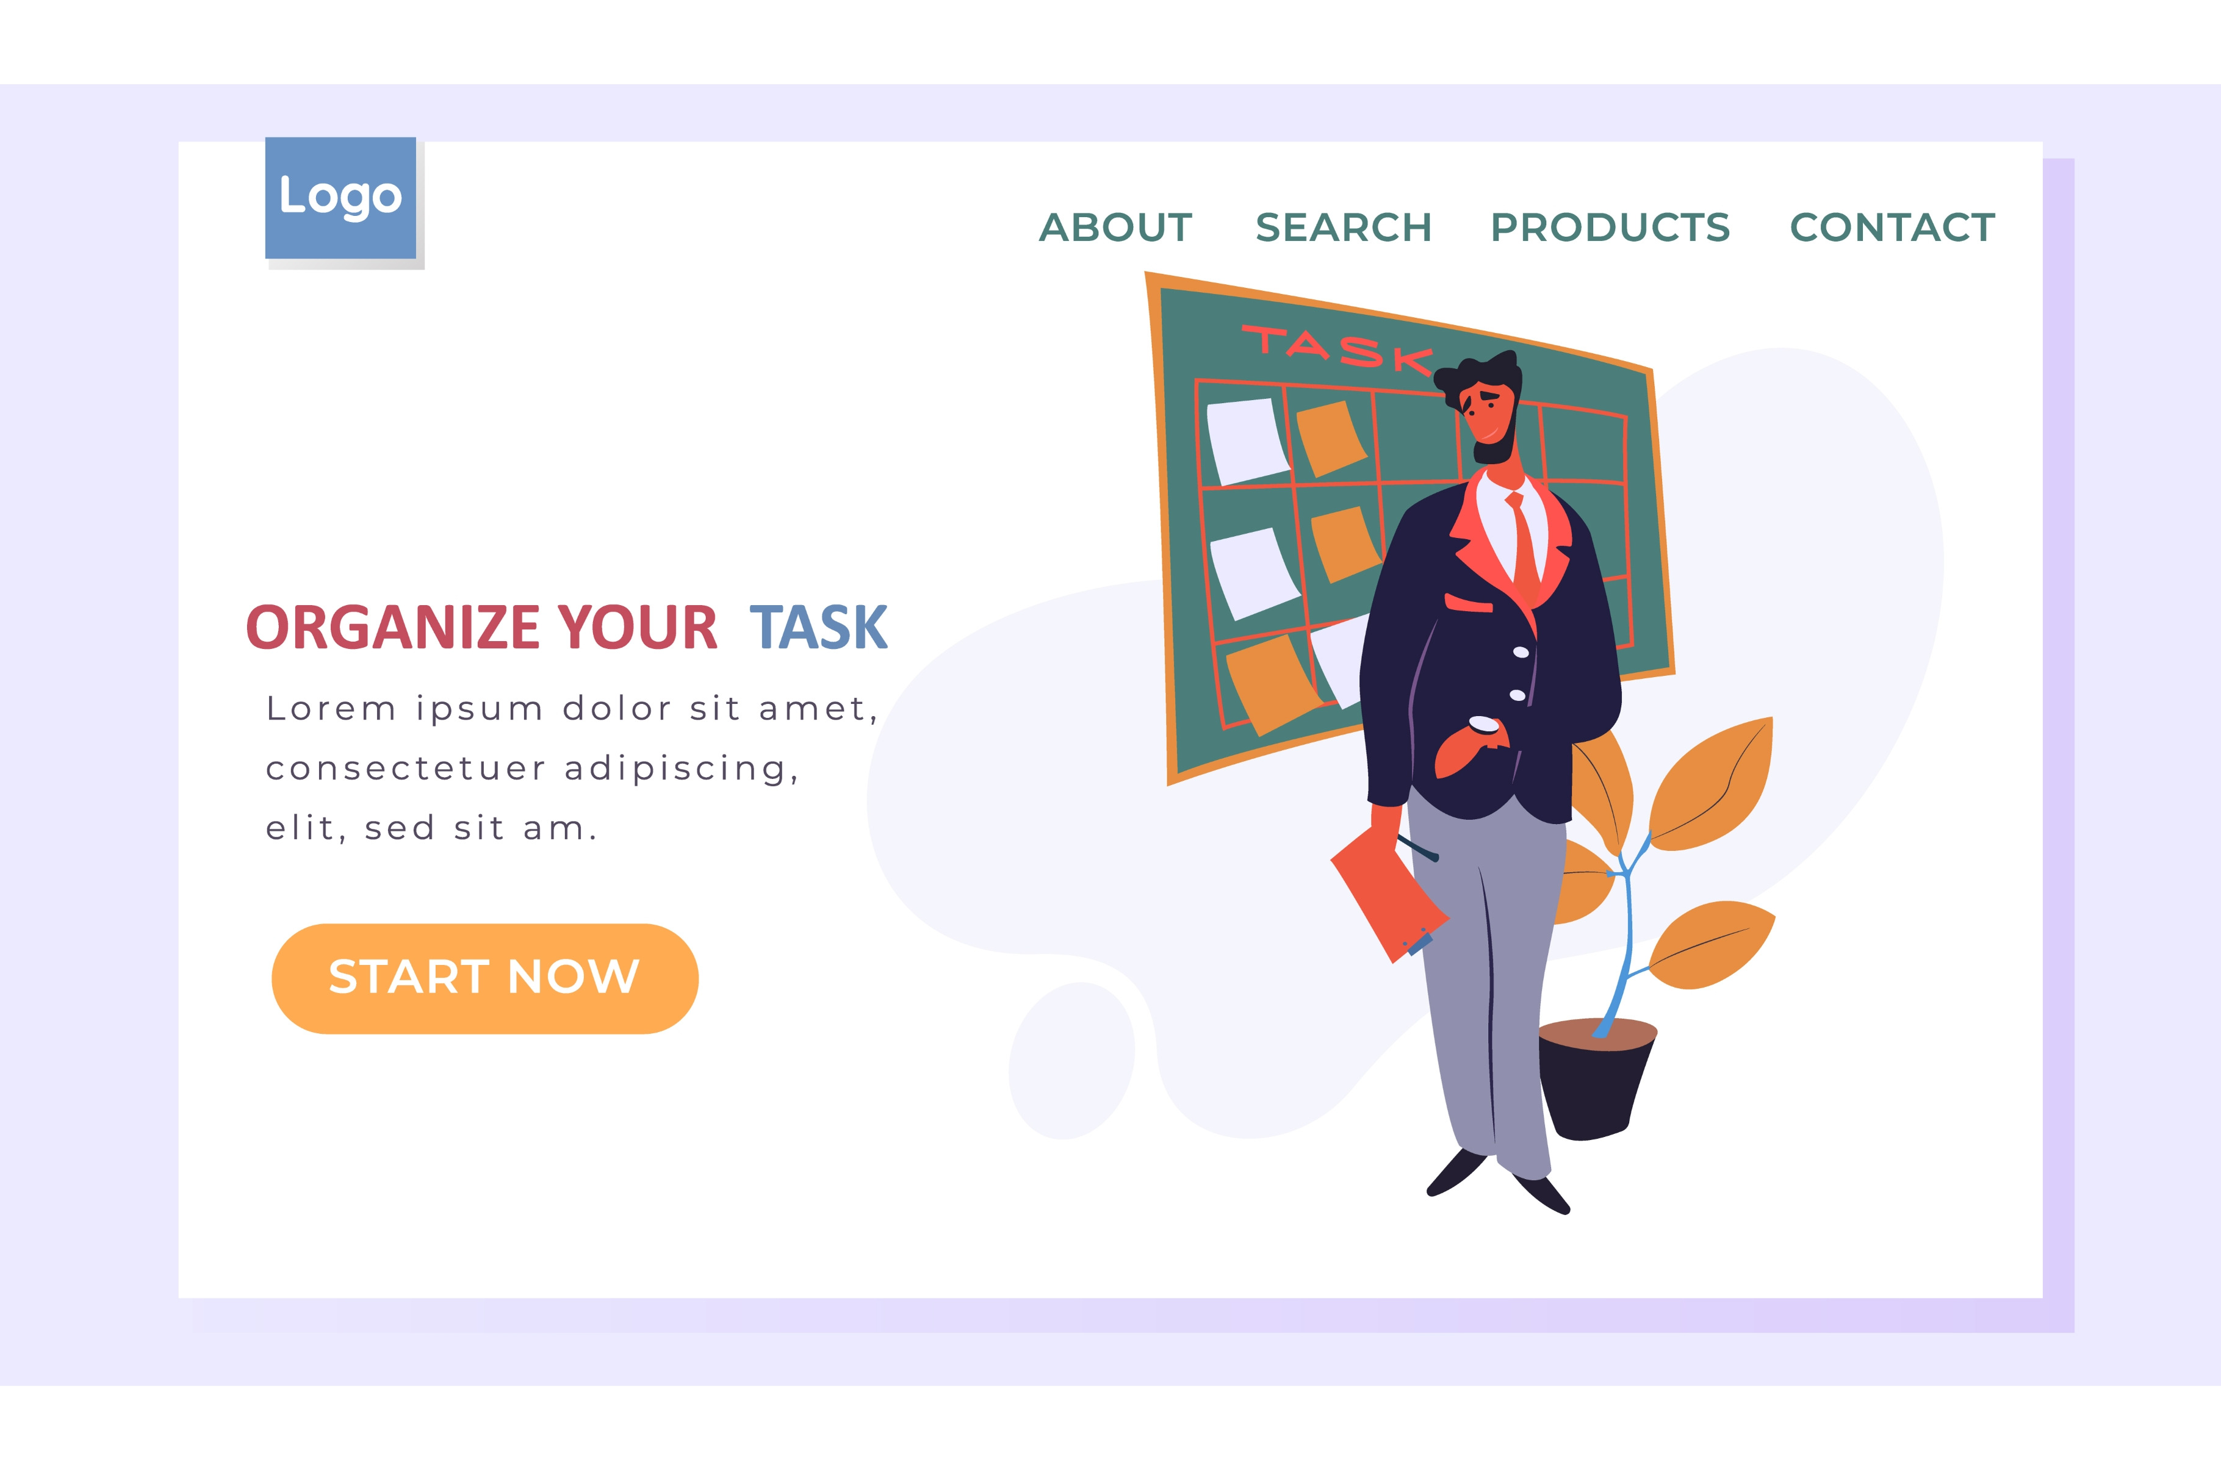
Task: Select the CONTACT navigation link
Action: (1892, 228)
